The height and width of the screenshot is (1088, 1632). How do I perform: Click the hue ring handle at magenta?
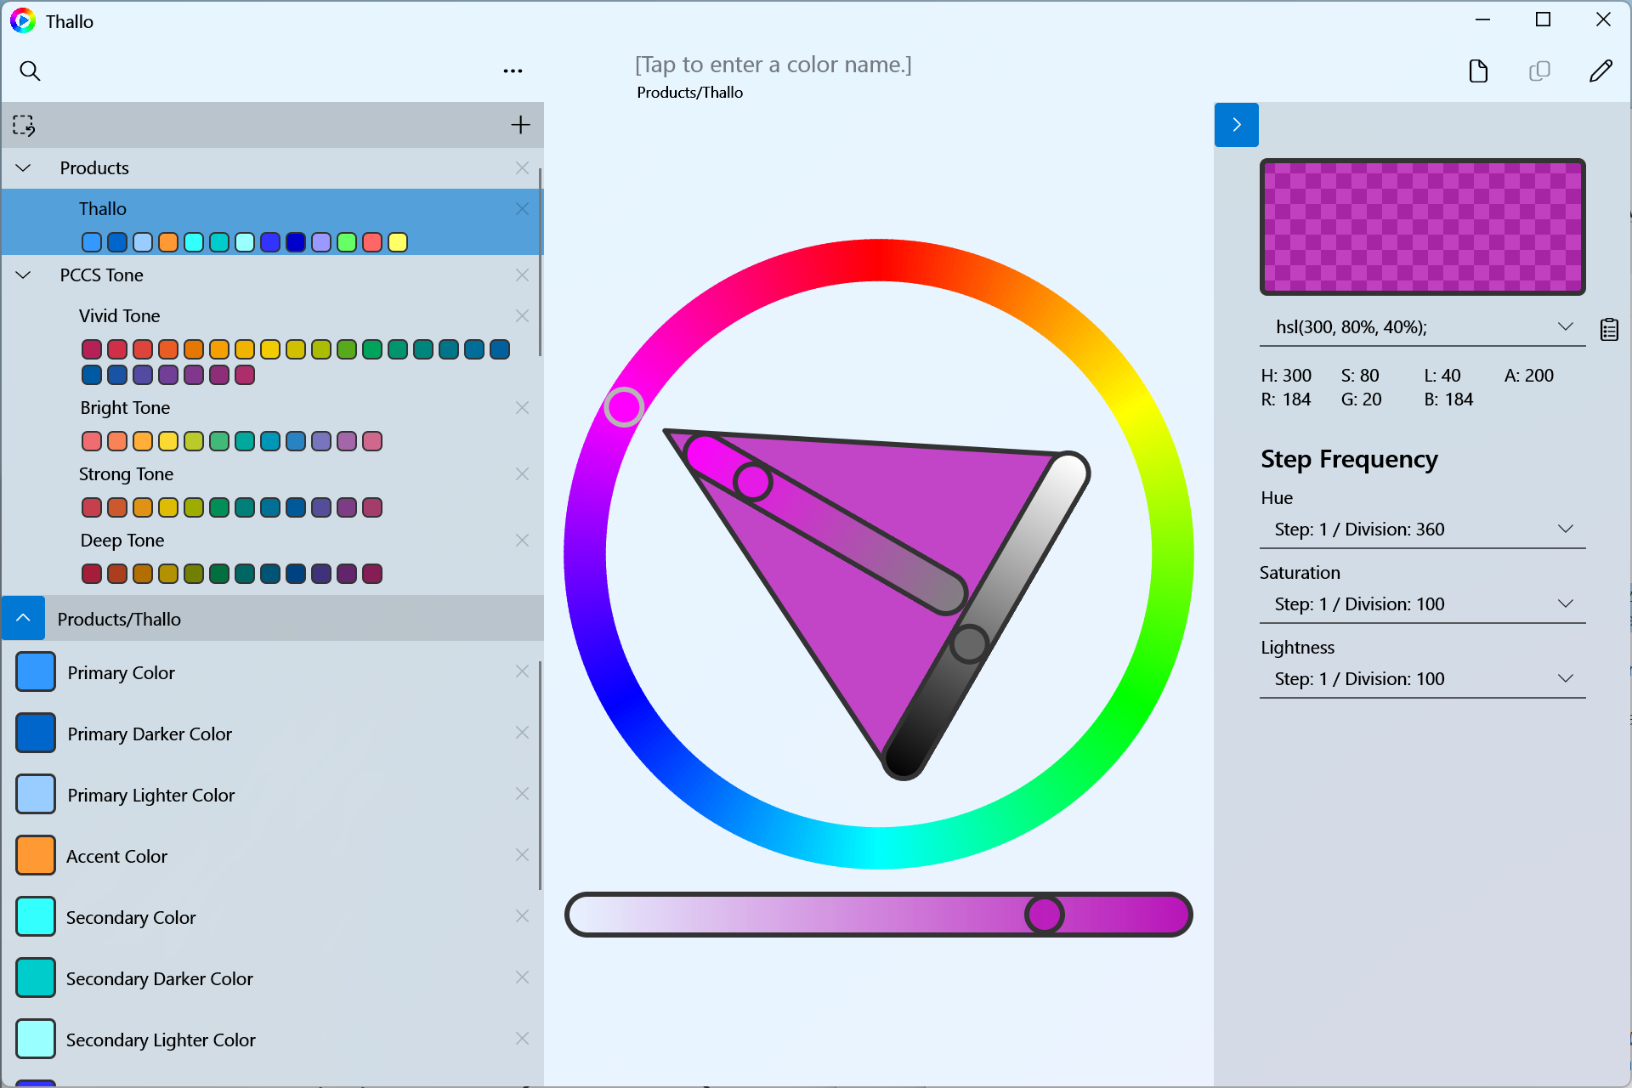point(624,407)
